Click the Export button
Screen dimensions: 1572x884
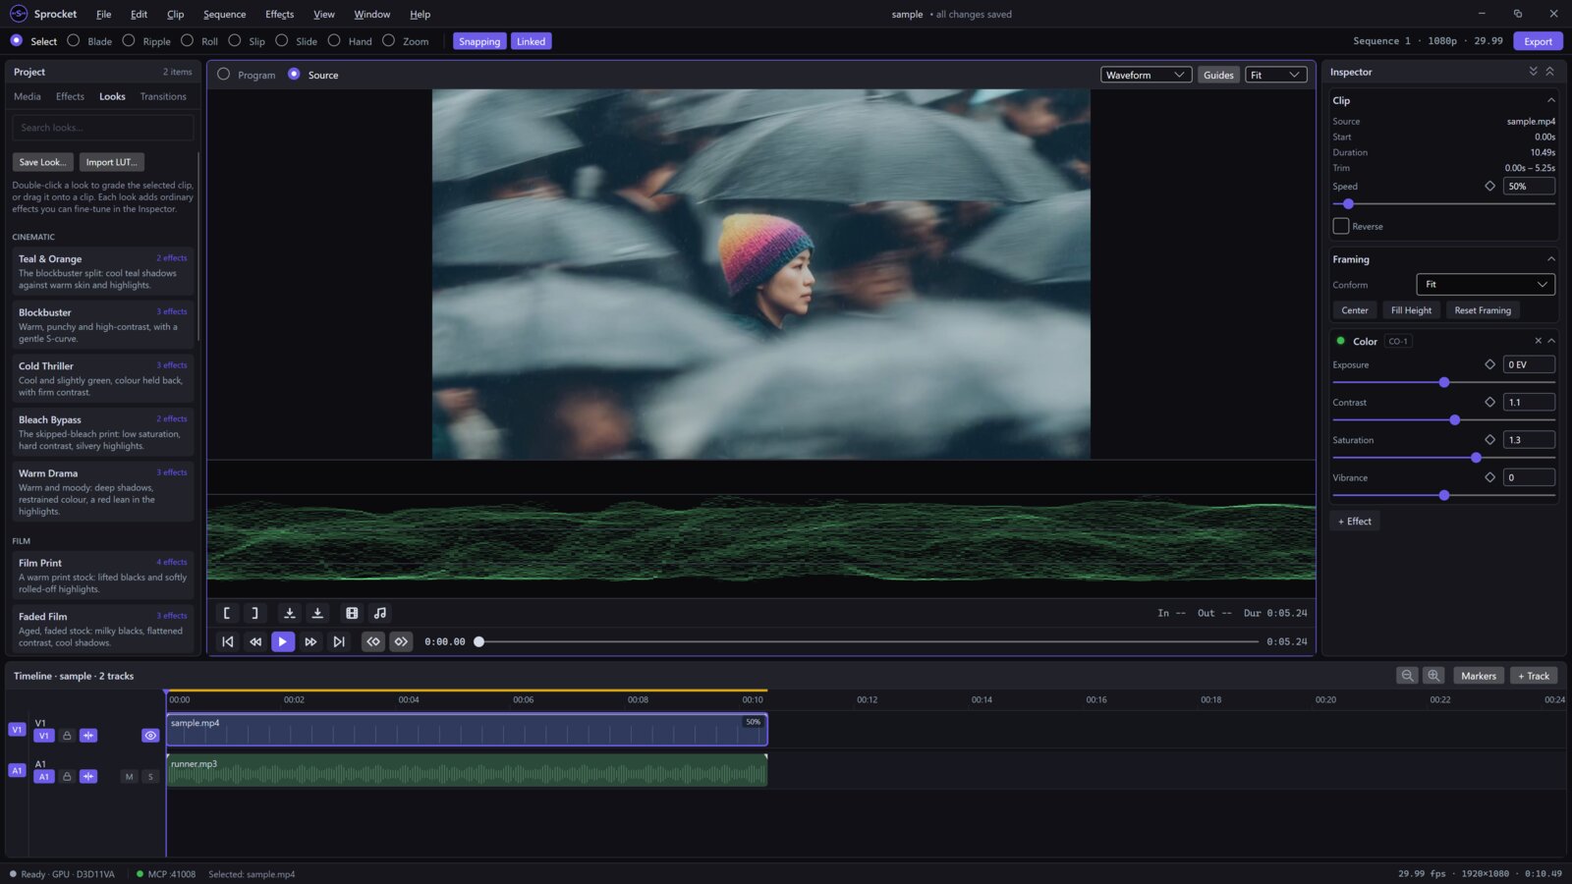coord(1538,41)
